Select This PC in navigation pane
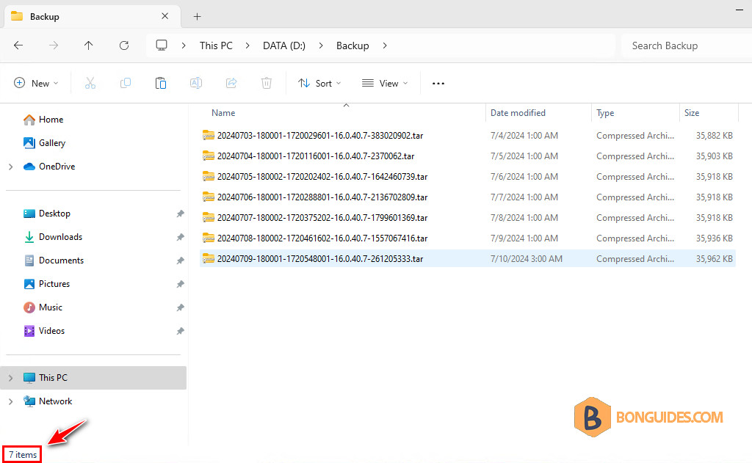This screenshot has height=463, width=752. (94, 378)
